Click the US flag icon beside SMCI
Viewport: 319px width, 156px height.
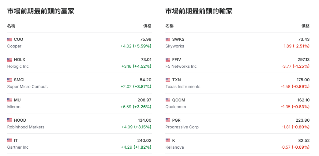pos(10,80)
